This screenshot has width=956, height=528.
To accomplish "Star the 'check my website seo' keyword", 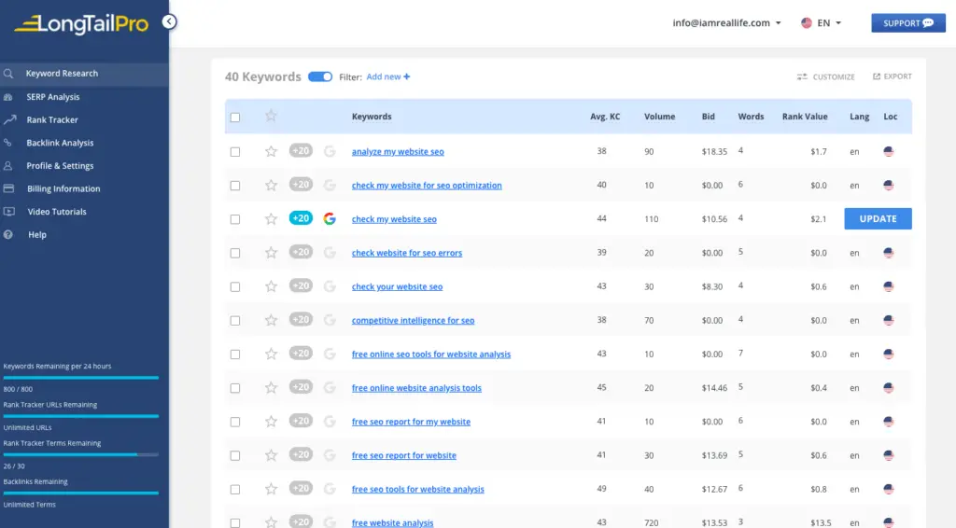I will pyautogui.click(x=271, y=219).
